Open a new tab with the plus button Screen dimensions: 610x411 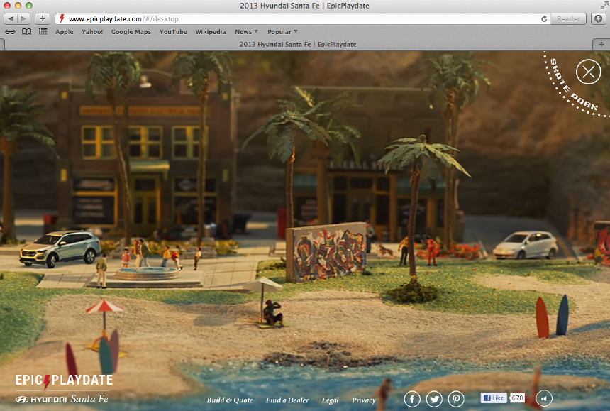601,45
